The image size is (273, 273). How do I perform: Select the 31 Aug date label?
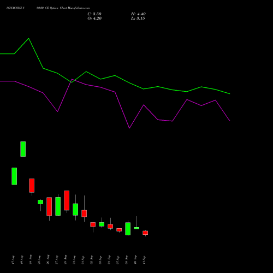(x=74, y=260)
